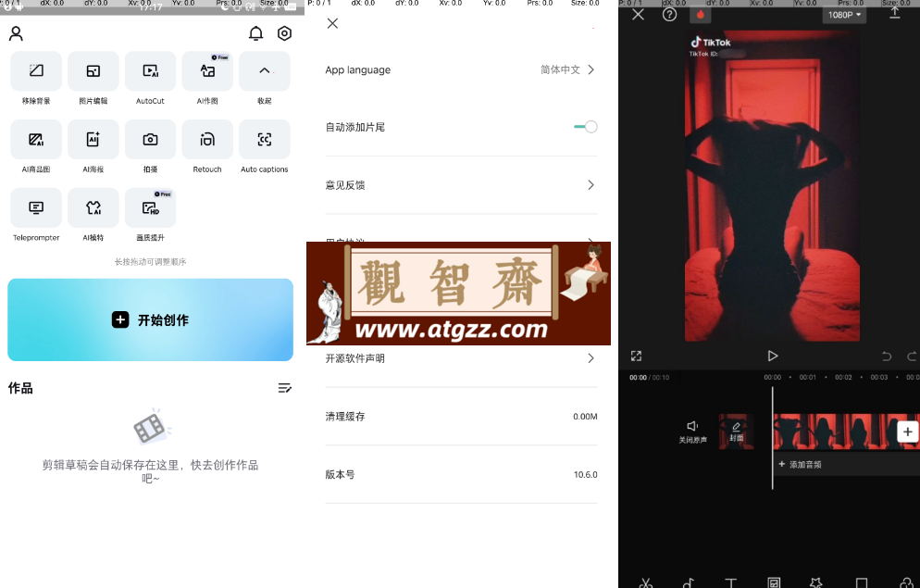This screenshot has width=920, height=588.
Task: Tap the TikTok video preview area
Action: 772,186
